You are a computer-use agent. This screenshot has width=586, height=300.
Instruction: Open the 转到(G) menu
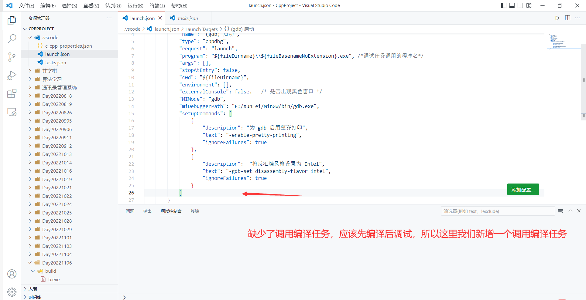113,5
